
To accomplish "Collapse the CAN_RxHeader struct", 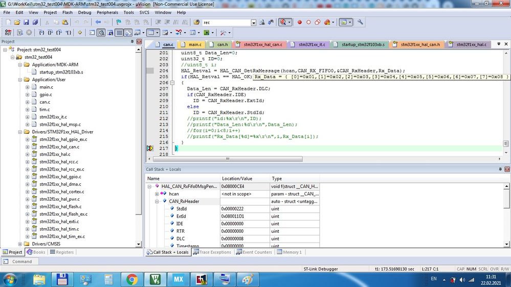I will coord(157,201).
